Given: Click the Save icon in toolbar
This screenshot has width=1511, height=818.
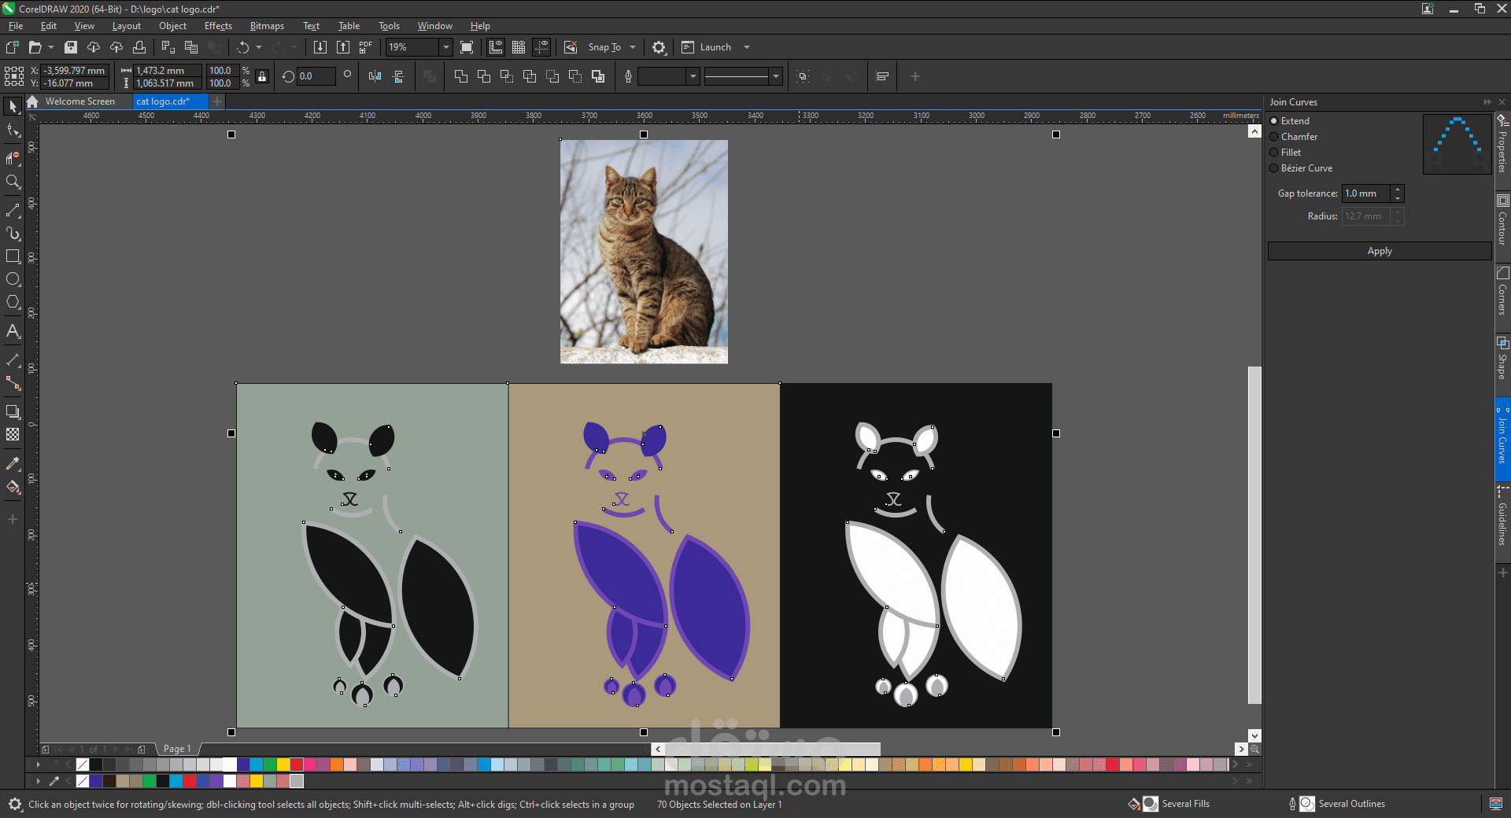Looking at the screenshot, I should 71,47.
